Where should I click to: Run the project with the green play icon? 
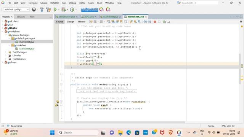pyautogui.click(x=55, y=10)
